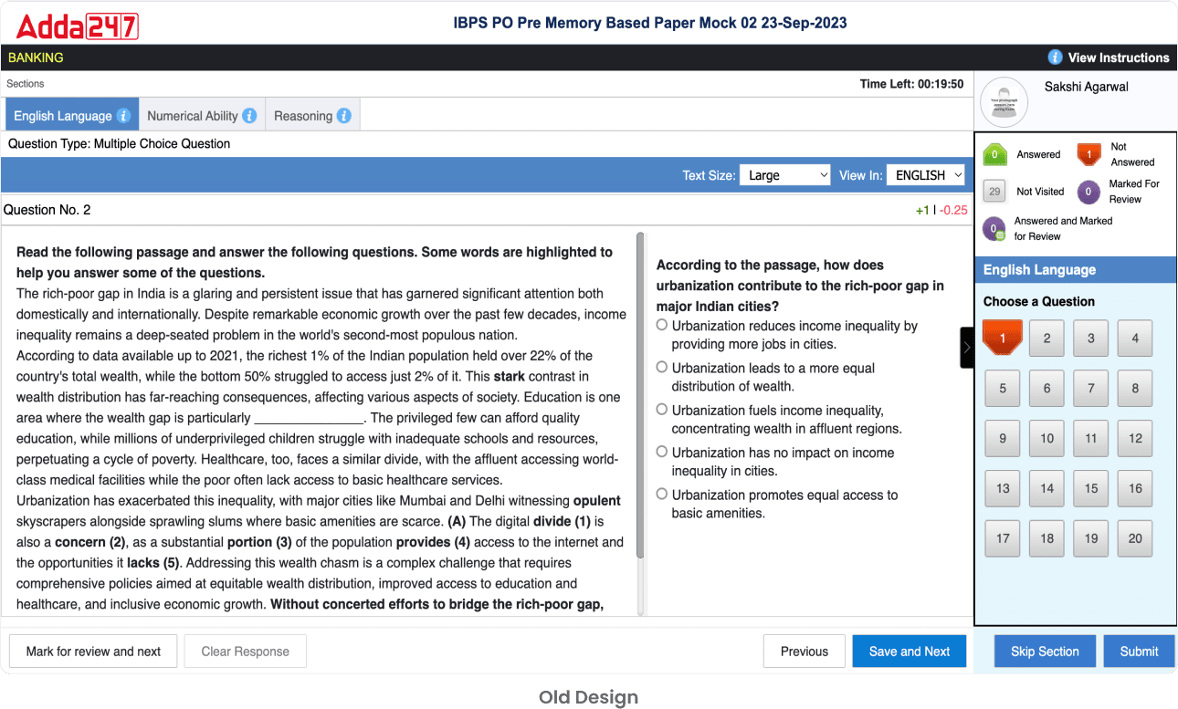
Task: Switch to the Reasoning section tab
Action: click(x=303, y=116)
